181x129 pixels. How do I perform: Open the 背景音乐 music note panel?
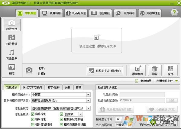(12, 55)
